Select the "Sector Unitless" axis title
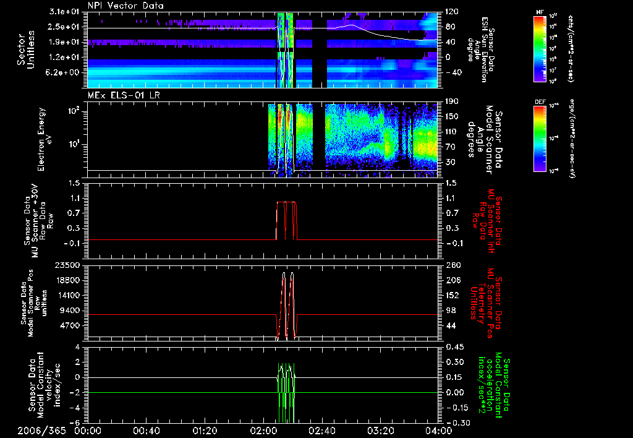633x438 pixels. 26,49
